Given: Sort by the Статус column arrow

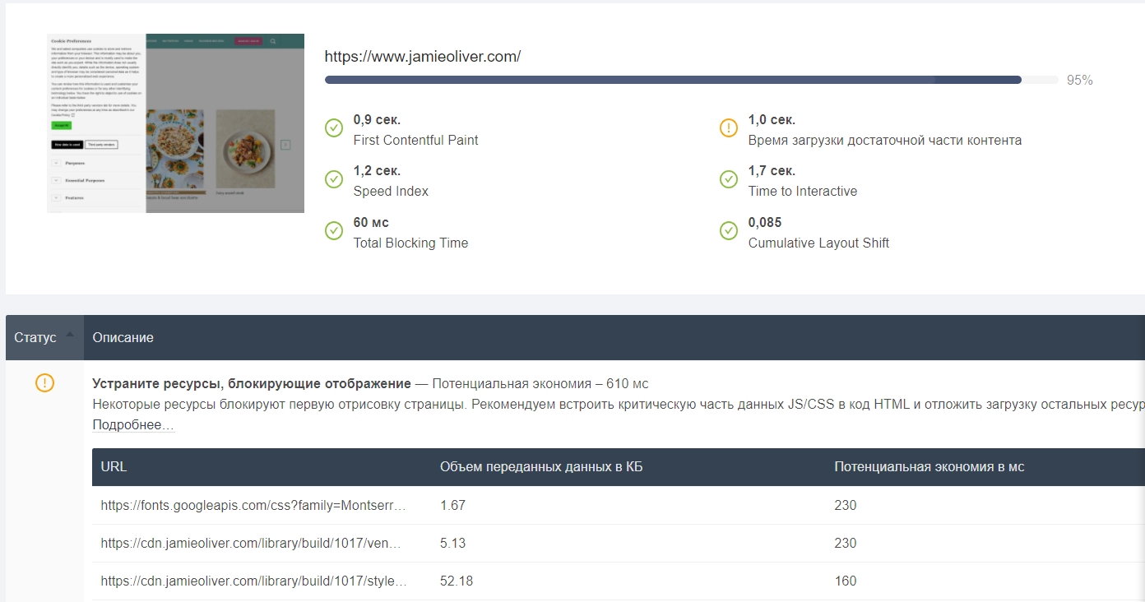Looking at the screenshot, I should [x=70, y=335].
